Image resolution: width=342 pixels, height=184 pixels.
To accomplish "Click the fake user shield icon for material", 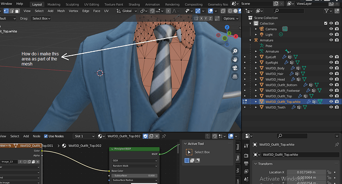I will pos(145,136).
